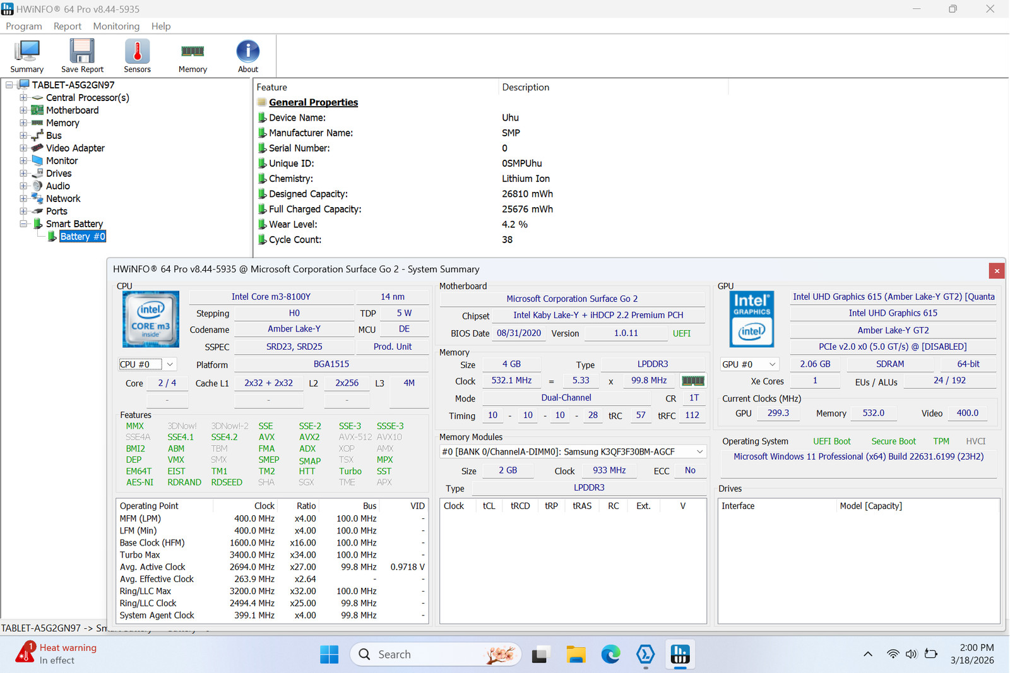Select the Battery #0 tree icon
This screenshot has width=1010, height=673.
point(52,237)
